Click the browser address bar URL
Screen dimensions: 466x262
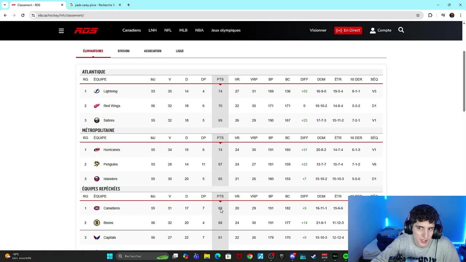[x=61, y=15]
